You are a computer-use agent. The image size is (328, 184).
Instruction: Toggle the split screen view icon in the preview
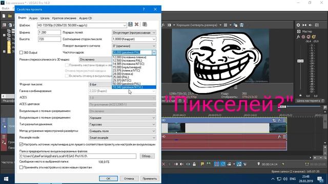(x=169, y=25)
